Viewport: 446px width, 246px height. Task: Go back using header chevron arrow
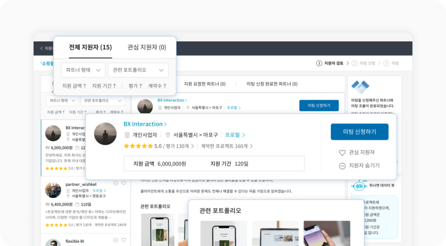point(41,48)
